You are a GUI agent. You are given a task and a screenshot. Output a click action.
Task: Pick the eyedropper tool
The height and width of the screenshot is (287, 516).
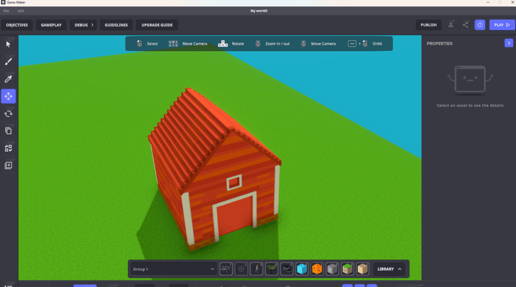click(8, 79)
